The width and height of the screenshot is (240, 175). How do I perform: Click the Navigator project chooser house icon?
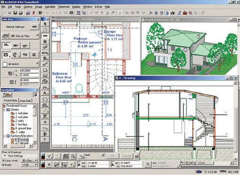point(7,95)
